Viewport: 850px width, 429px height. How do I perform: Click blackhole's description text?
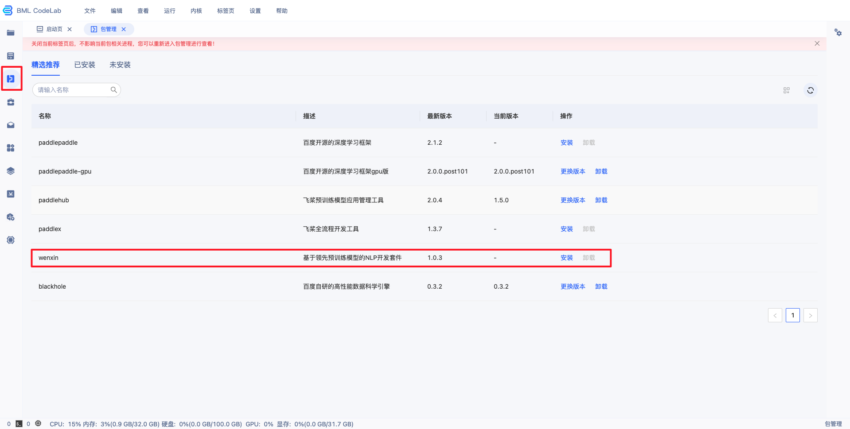[x=347, y=286]
